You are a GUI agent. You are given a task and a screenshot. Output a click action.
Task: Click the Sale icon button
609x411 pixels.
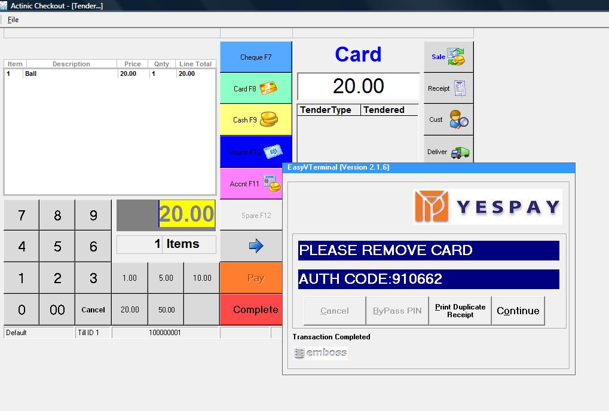[x=448, y=57]
